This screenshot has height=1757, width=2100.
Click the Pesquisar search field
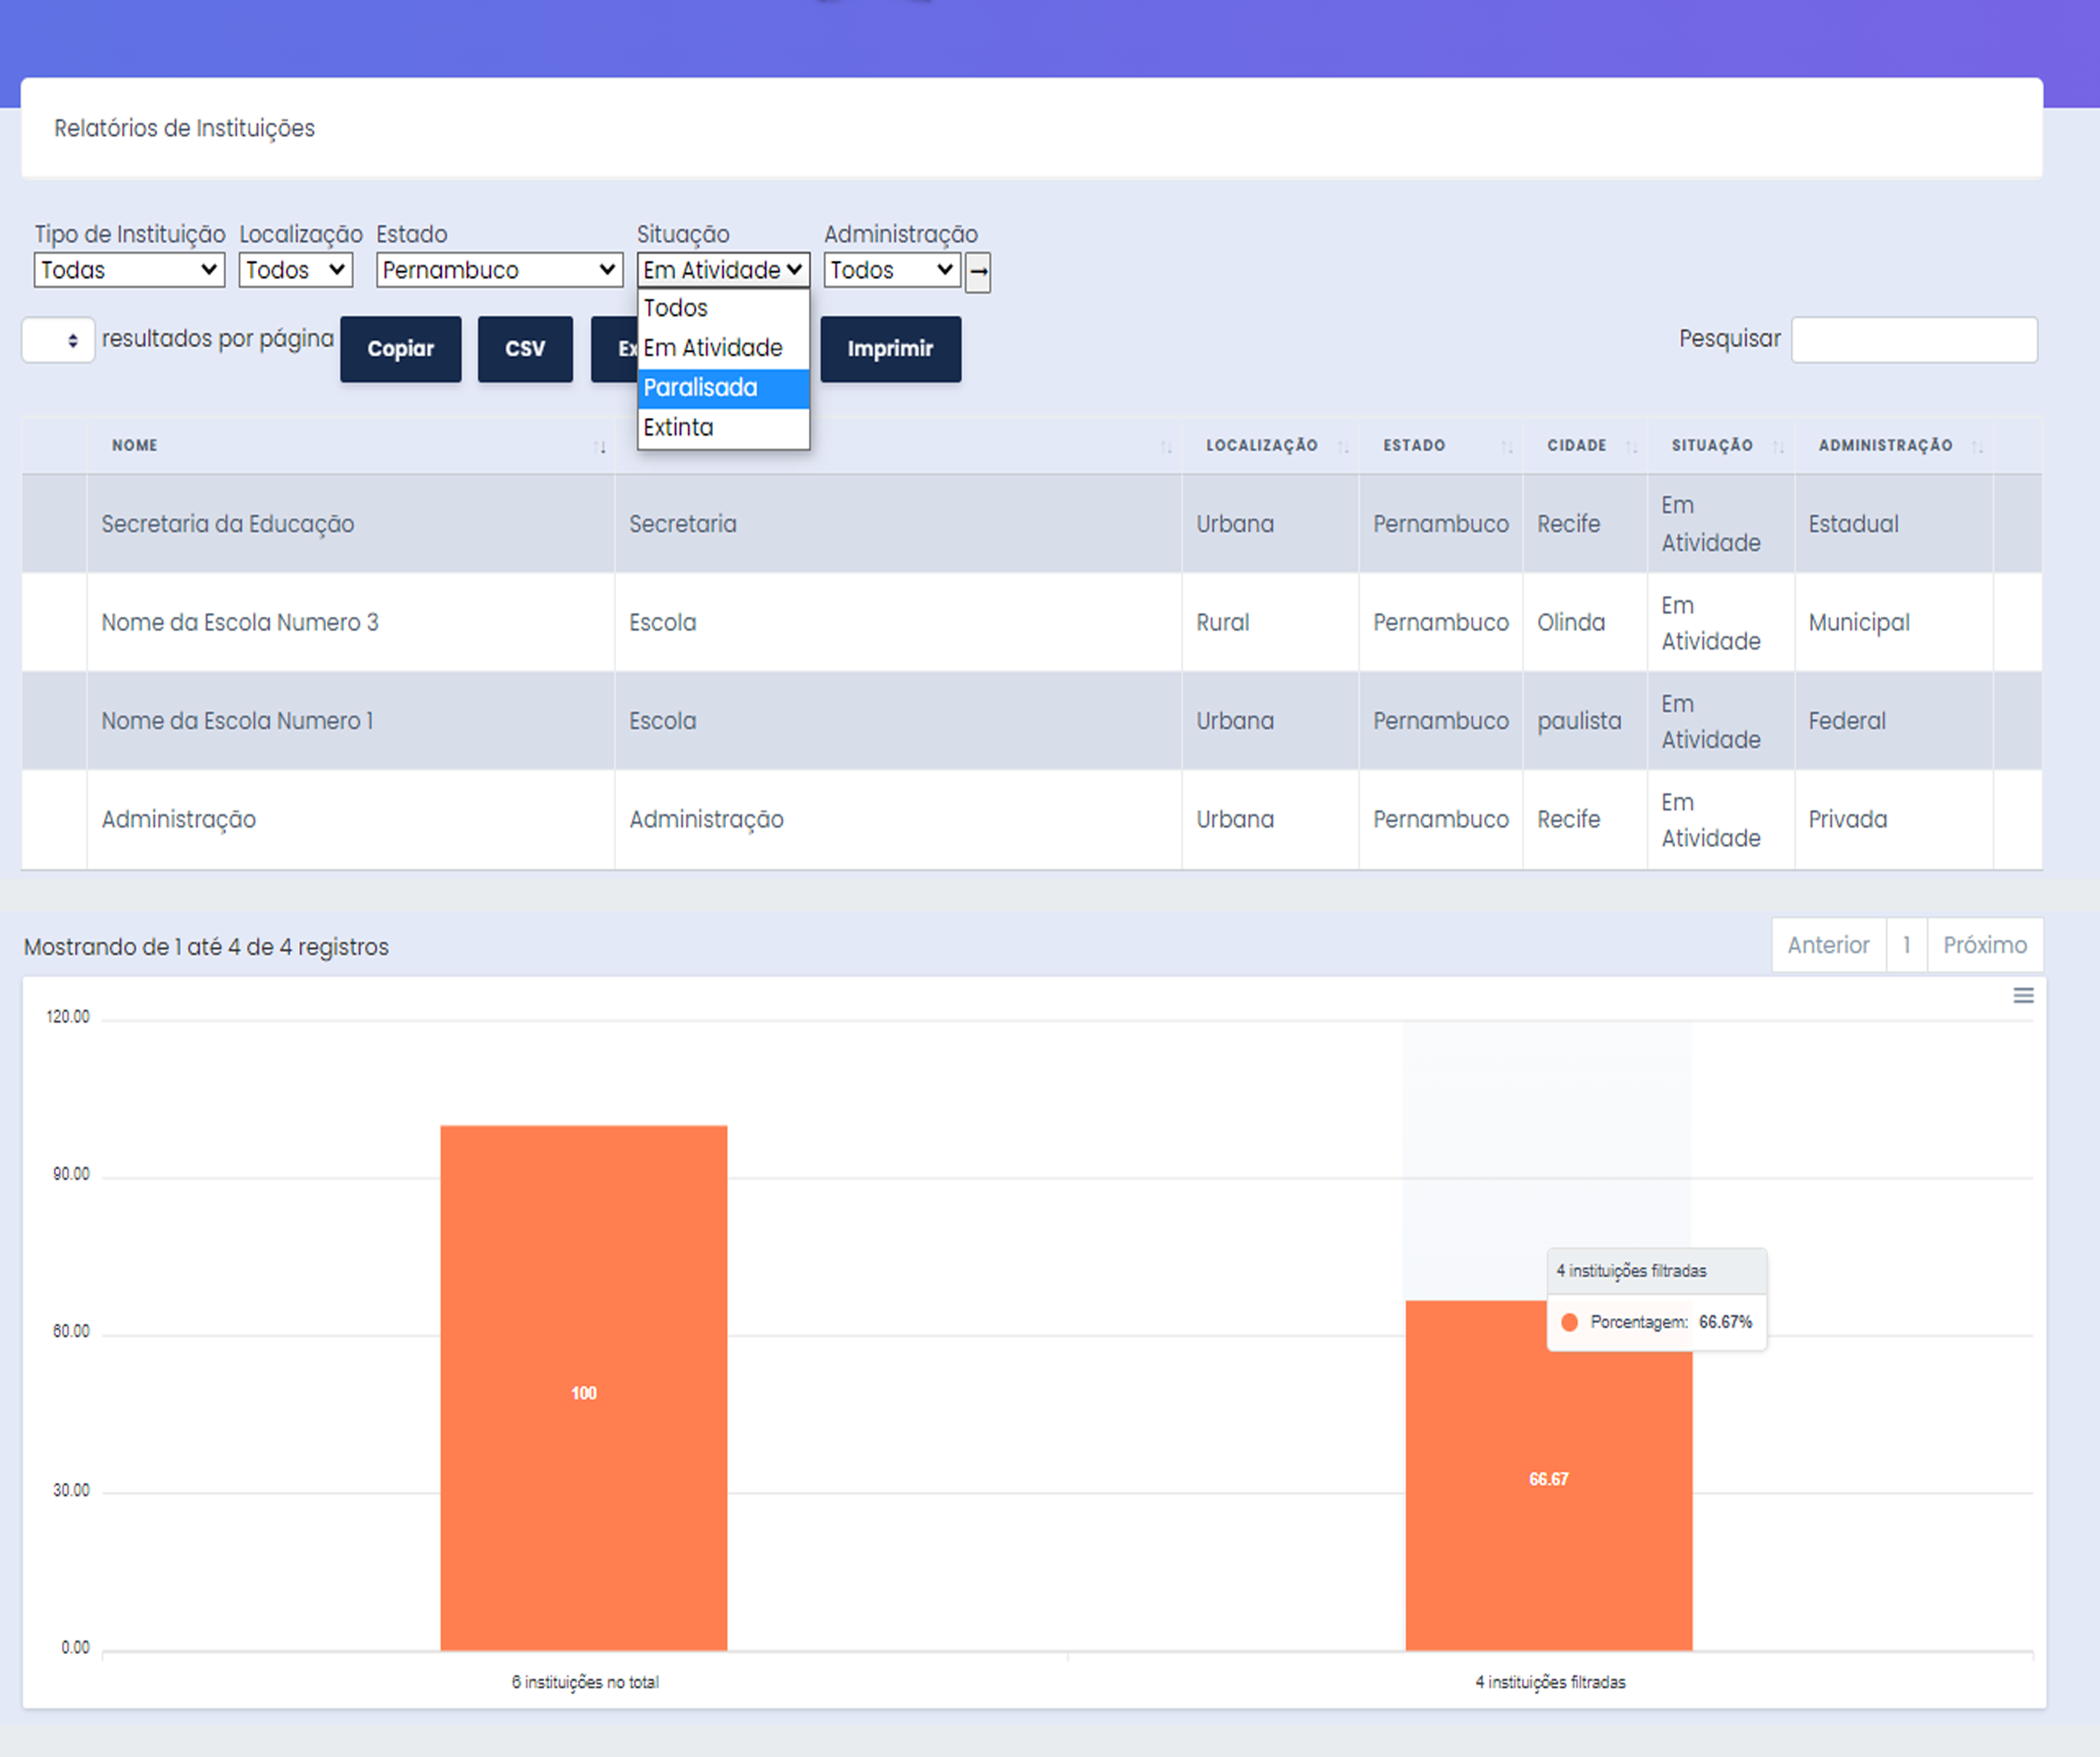(1913, 340)
